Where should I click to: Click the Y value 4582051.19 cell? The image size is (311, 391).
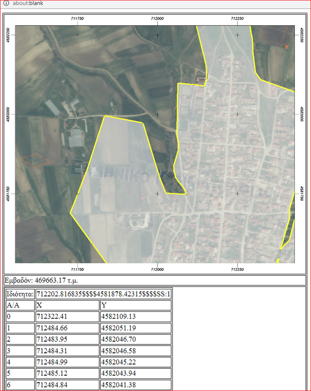click(x=135, y=328)
